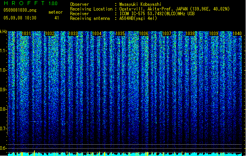
Task: Click the 1038 time marker
Action: click(x=190, y=34)
